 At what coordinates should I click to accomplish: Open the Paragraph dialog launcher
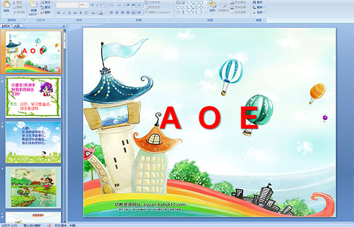(x=172, y=20)
